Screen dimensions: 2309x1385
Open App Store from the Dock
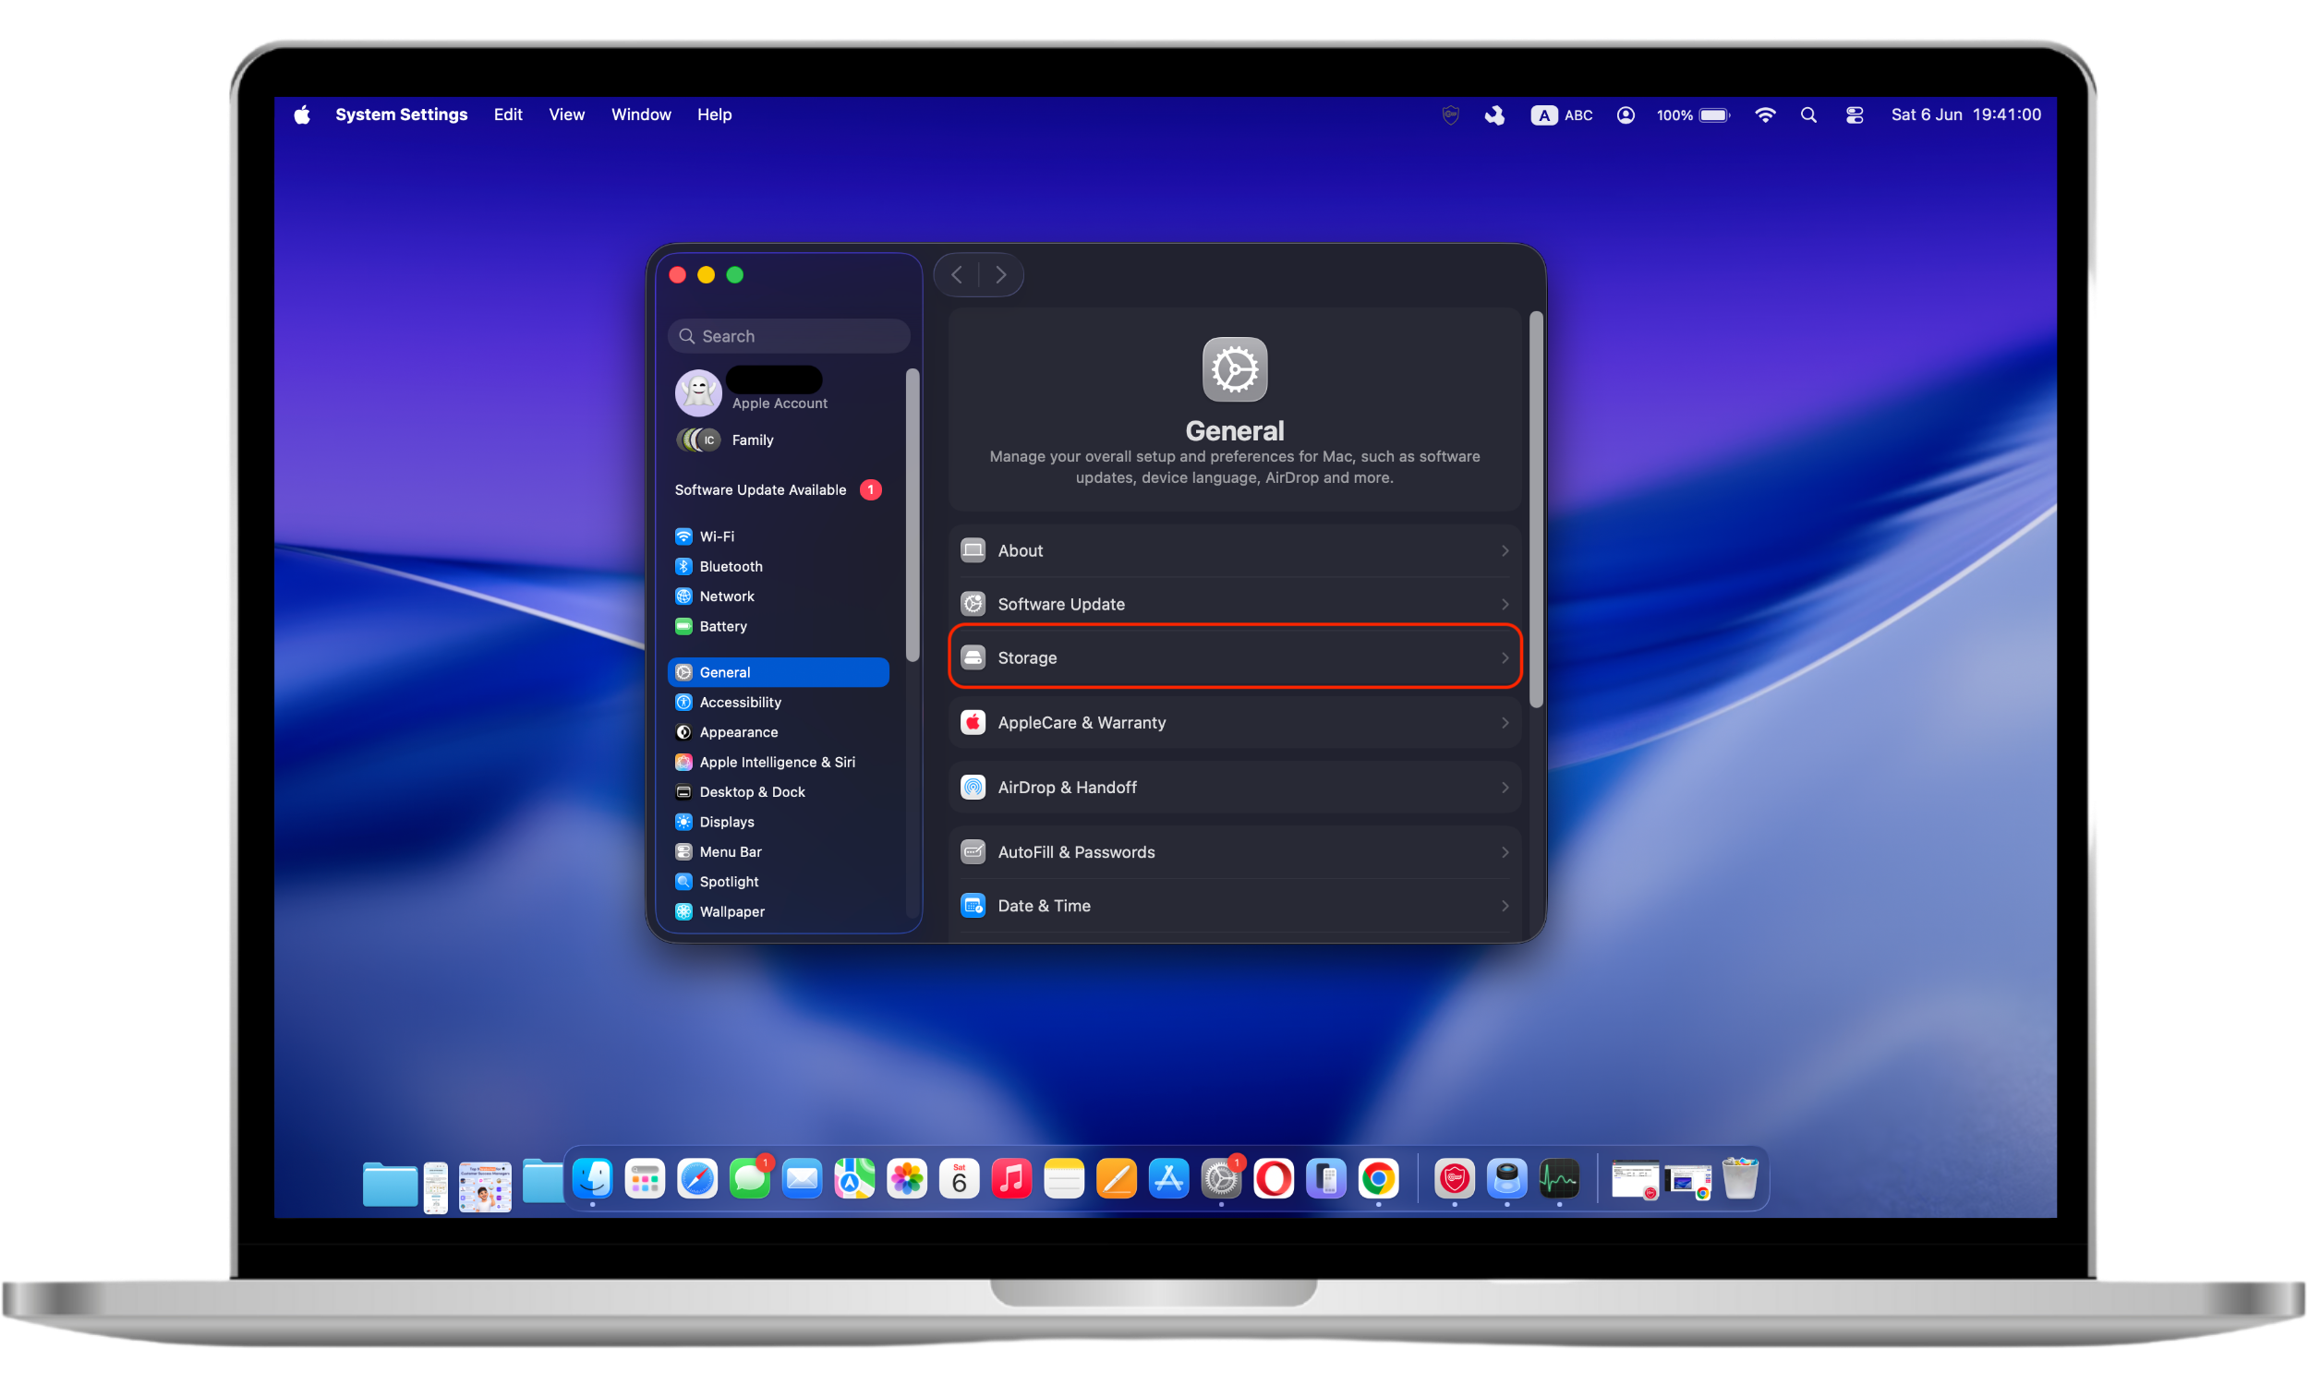pyautogui.click(x=1168, y=1179)
